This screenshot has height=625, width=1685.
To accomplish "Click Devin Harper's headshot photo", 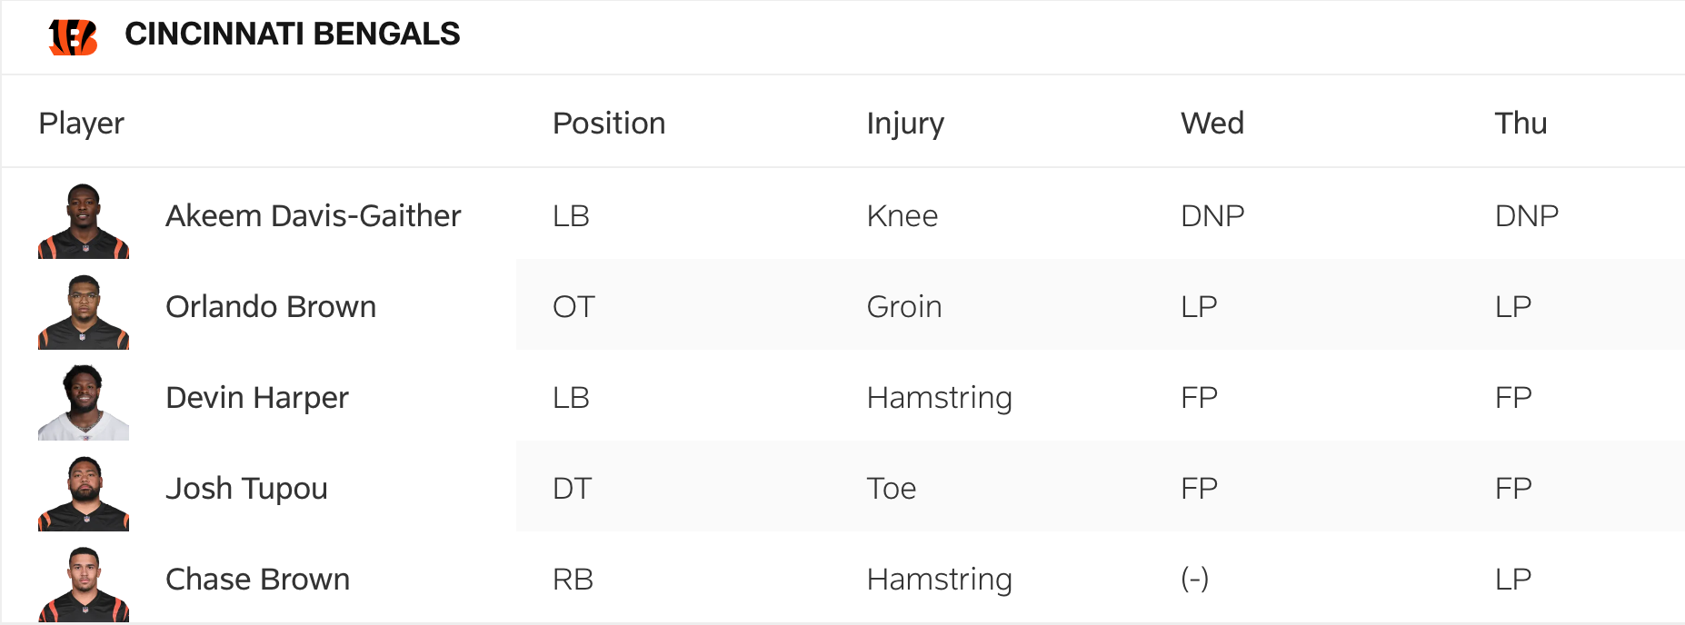I will [84, 402].
